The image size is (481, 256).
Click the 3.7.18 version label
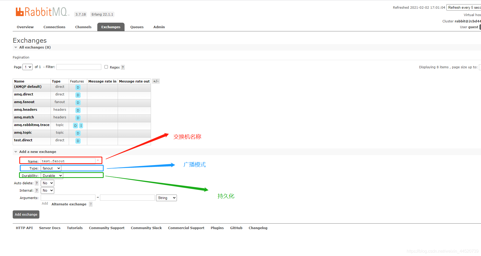81,15
